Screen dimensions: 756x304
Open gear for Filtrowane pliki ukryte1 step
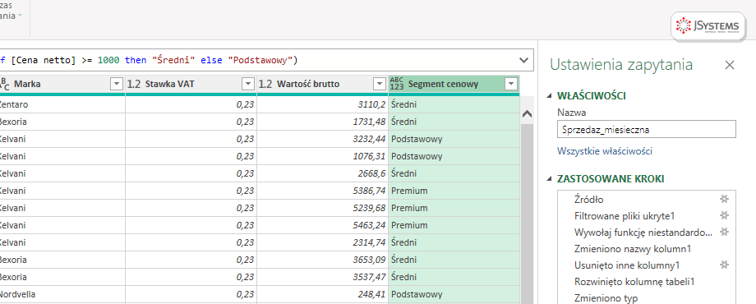(x=724, y=215)
